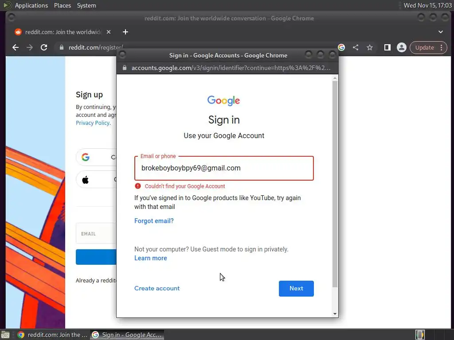Image resolution: width=454 pixels, height=340 pixels.
Task: Close the reddit.com tab
Action: point(109,32)
